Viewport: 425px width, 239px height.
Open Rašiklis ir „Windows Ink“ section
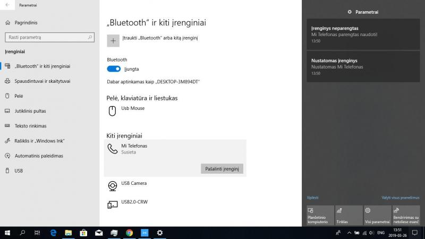[x=49, y=141]
